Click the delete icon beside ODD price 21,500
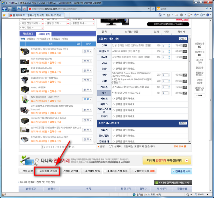 185,81
